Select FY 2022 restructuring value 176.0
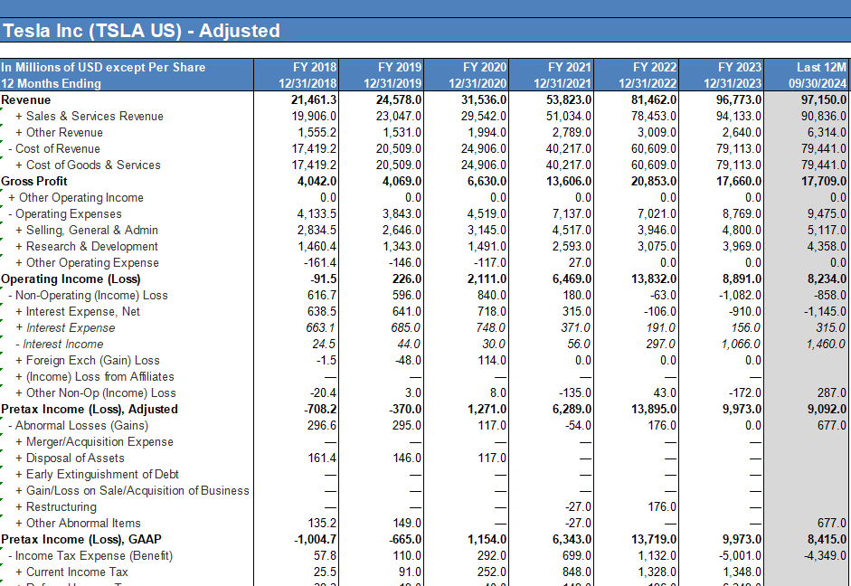This screenshot has width=851, height=586. click(662, 506)
